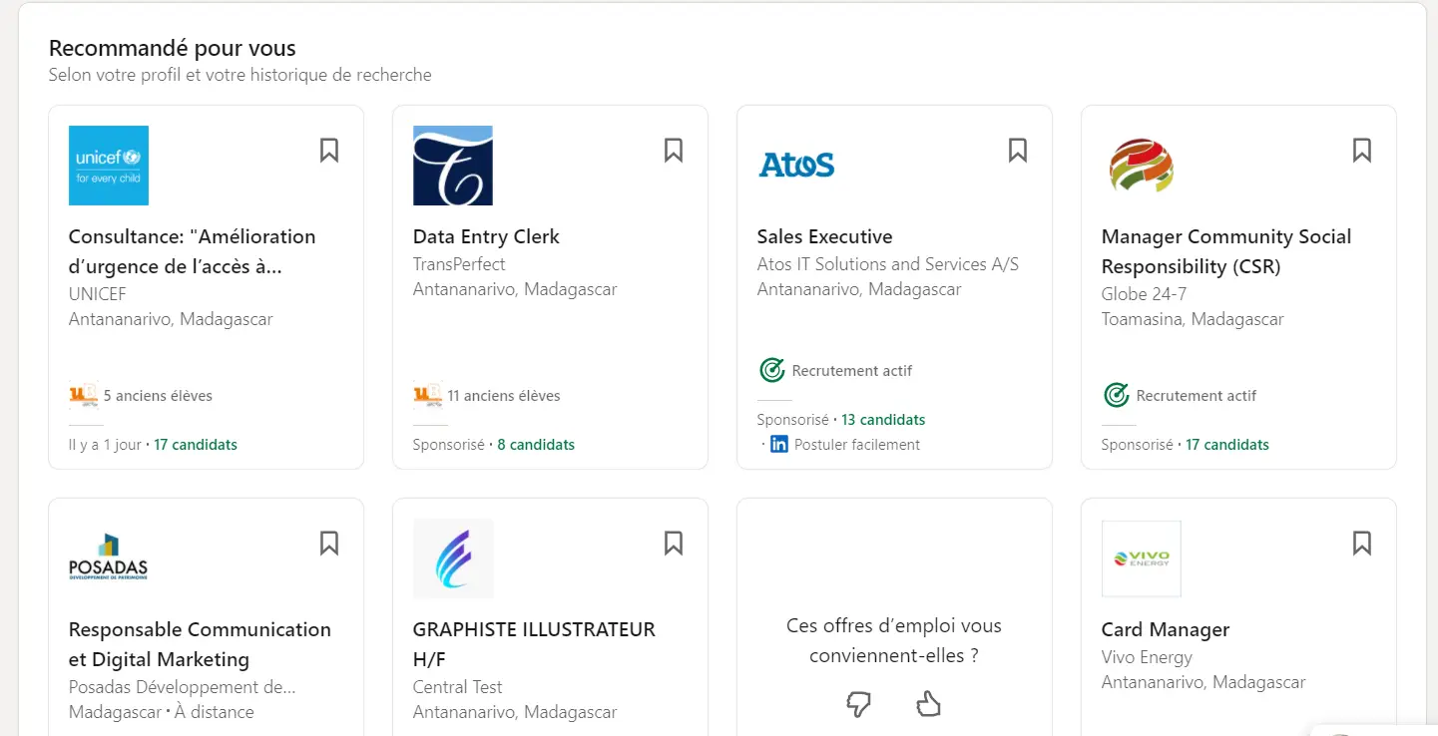Open the Card Manager job title

1166,629
